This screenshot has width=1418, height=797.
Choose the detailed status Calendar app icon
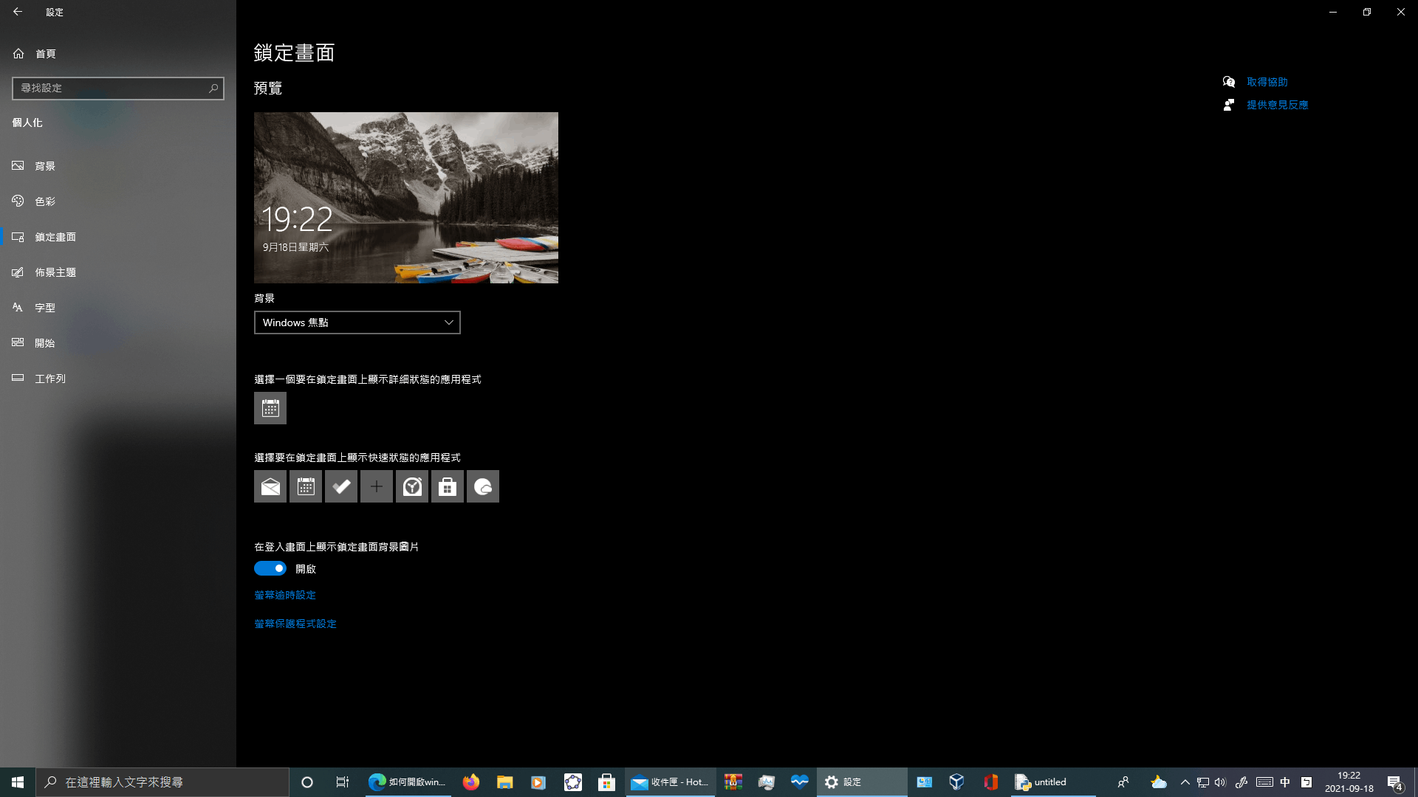click(270, 408)
